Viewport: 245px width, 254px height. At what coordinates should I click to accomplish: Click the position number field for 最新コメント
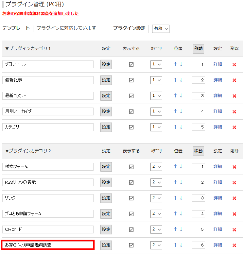(198, 96)
